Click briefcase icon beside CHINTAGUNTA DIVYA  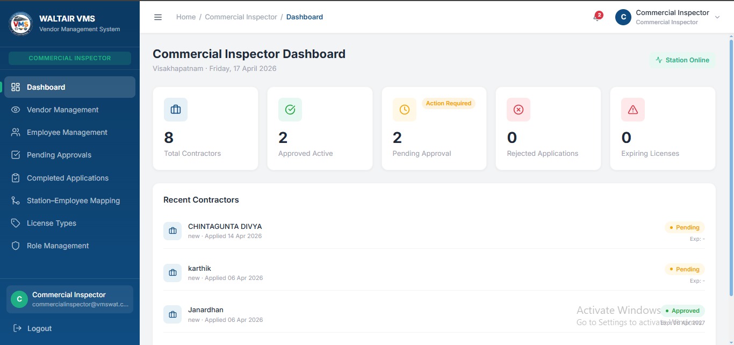click(x=172, y=231)
